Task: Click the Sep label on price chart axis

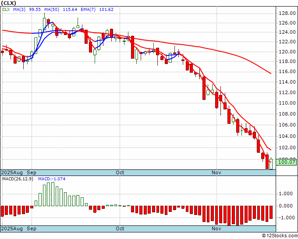Action: [32, 172]
